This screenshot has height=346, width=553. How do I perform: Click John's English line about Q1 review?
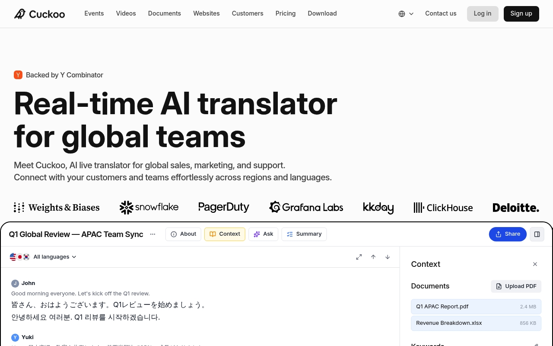pyautogui.click(x=80, y=293)
